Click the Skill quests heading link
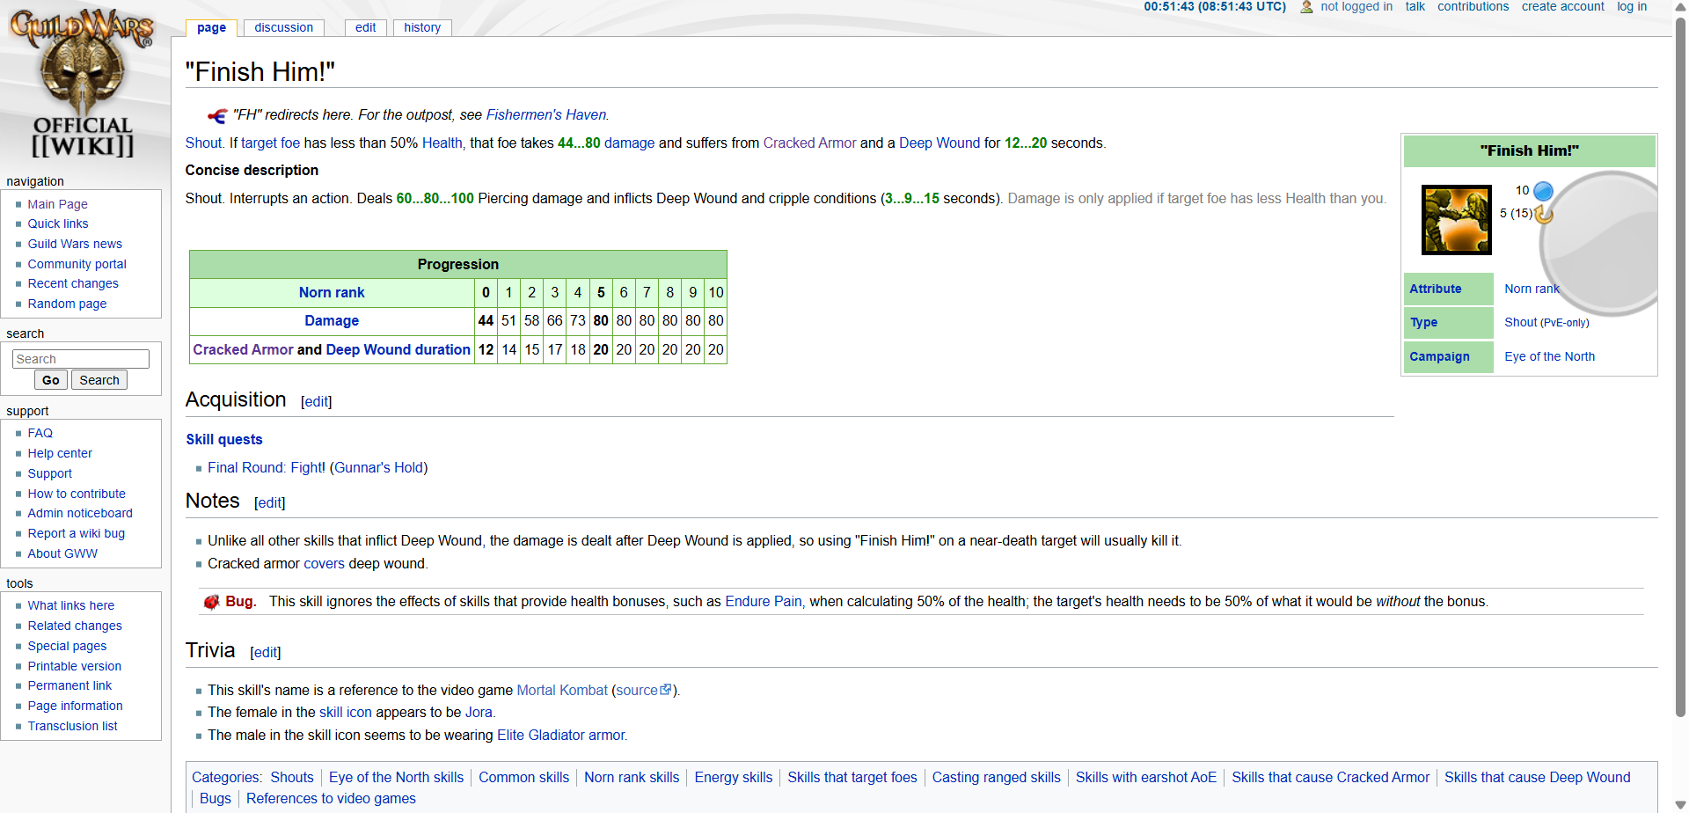Viewport: 1689px width, 813px height. (x=223, y=440)
